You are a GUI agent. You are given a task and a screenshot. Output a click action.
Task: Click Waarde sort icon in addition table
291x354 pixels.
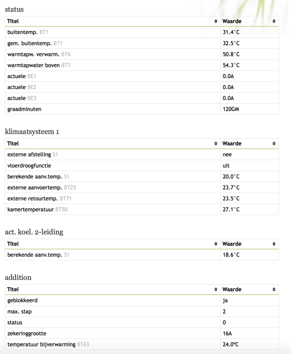274,289
